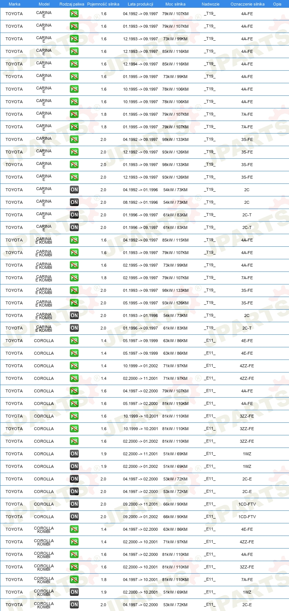Select the '05.1995 -> 09.1997' production years cell
The width and height of the screenshot is (289, 611).
[x=140, y=303]
